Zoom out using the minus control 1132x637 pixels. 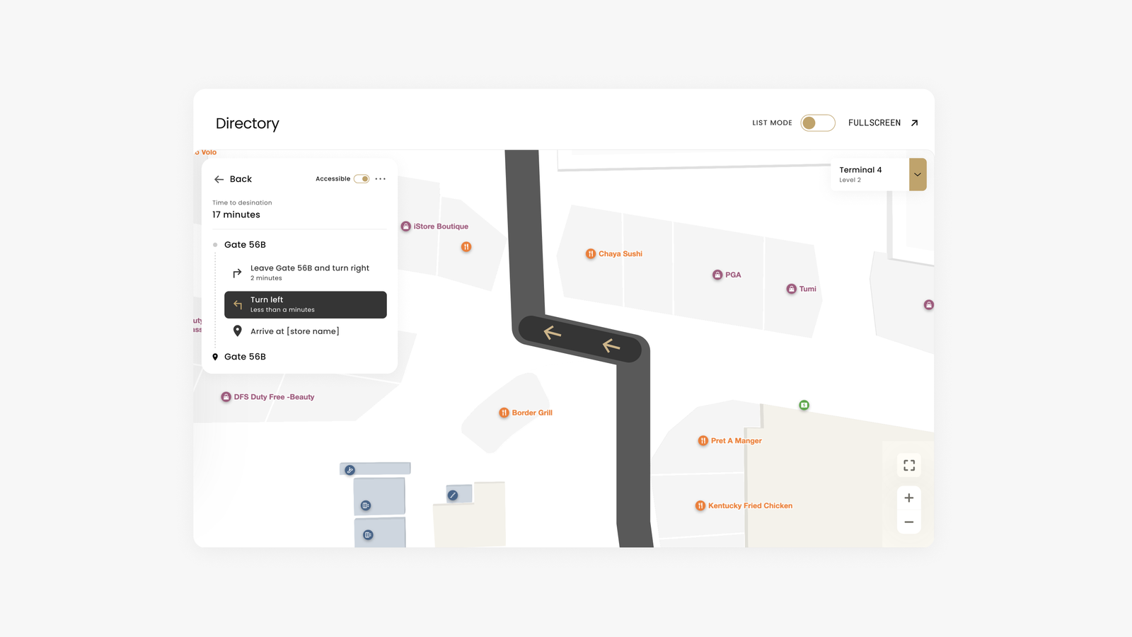point(909,522)
